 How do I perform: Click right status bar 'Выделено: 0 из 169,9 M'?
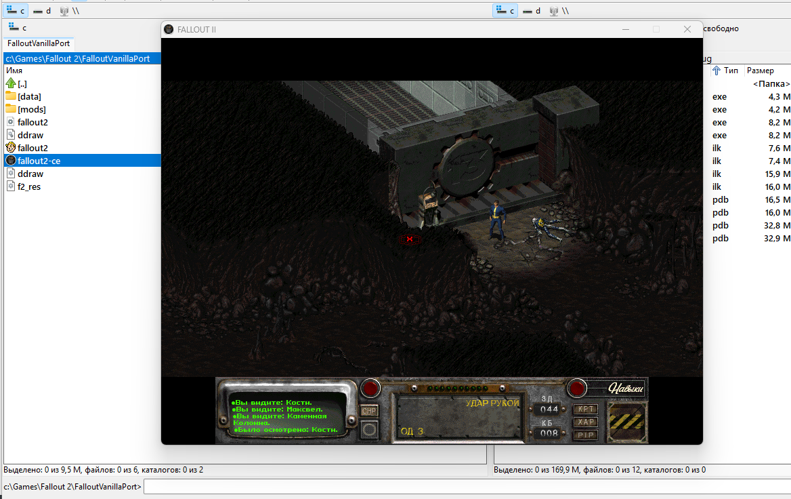[600, 470]
